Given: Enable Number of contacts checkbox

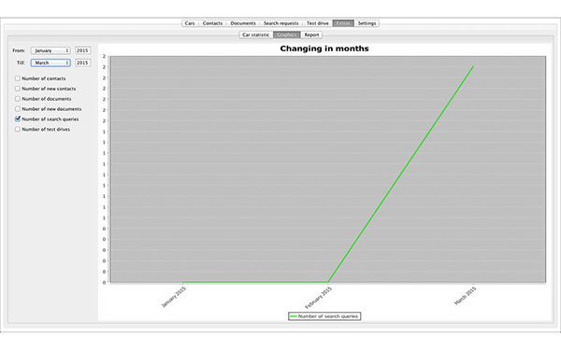Looking at the screenshot, I should click(18, 78).
